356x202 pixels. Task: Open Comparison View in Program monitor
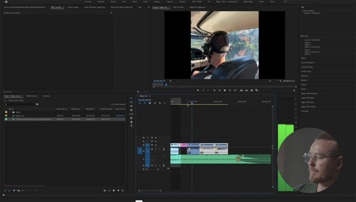coord(257,90)
